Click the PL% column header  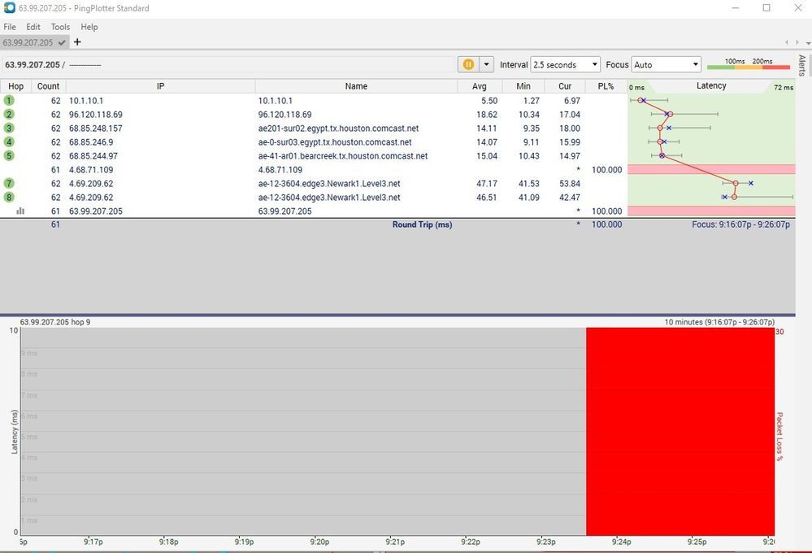pyautogui.click(x=606, y=86)
